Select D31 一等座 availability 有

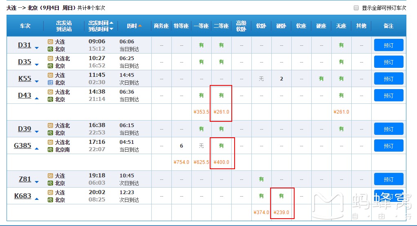coord(201,45)
